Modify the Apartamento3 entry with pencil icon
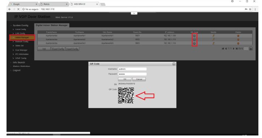The height and width of the screenshot is (138, 262). tap(214, 43)
